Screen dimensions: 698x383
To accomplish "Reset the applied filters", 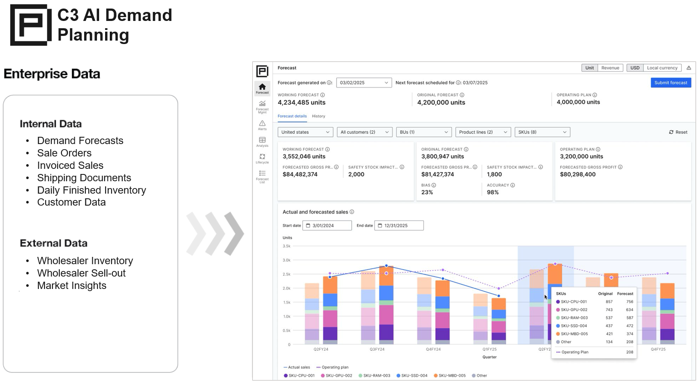I will (678, 133).
